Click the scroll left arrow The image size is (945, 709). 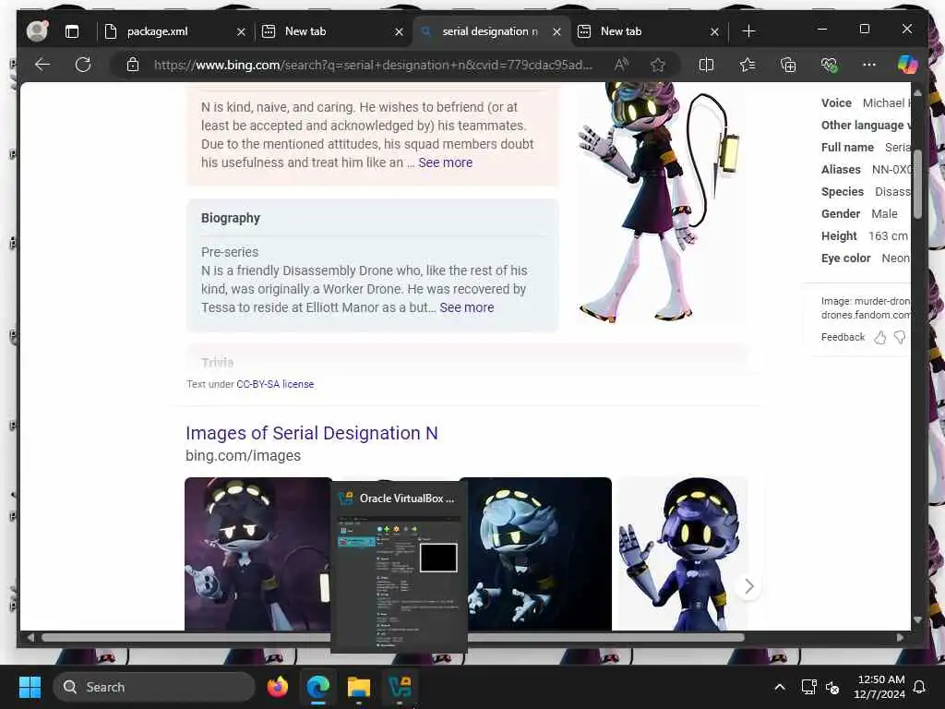tap(30, 637)
